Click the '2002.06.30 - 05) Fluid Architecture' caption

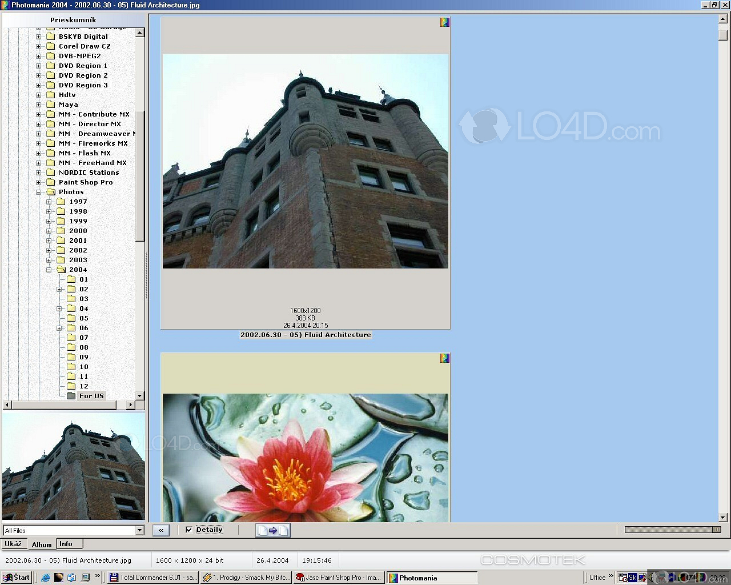point(306,335)
